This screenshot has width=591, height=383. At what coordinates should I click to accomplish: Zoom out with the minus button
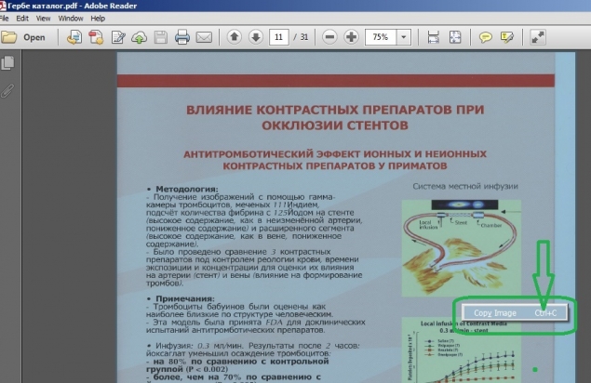(330, 38)
